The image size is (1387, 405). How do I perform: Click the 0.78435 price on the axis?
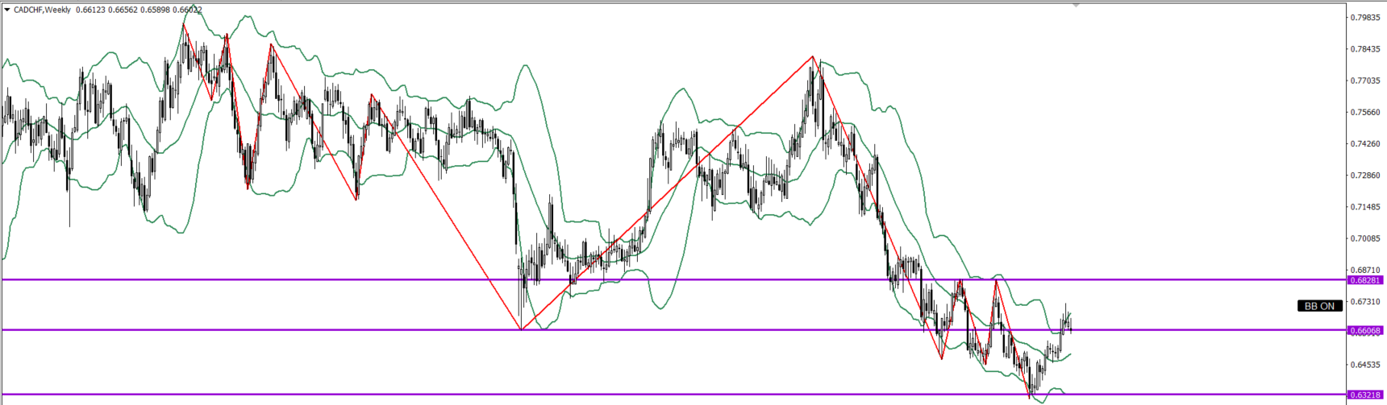[x=1365, y=49]
